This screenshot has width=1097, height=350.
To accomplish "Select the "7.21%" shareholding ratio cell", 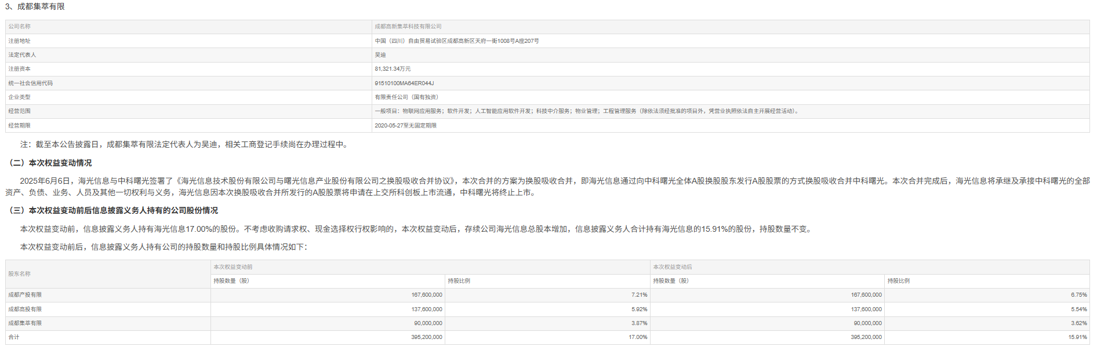I will coord(547,295).
